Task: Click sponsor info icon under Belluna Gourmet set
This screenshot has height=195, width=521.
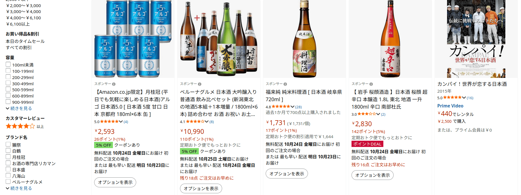Action: pos(200,84)
